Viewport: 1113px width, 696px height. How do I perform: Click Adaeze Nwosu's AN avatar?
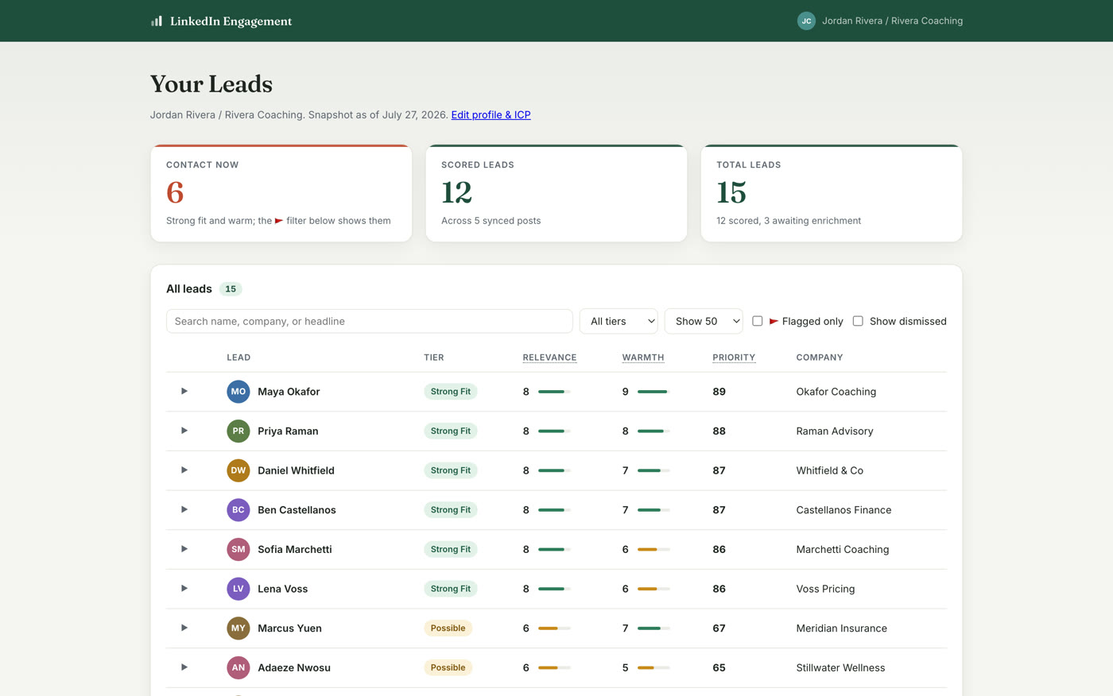238,667
